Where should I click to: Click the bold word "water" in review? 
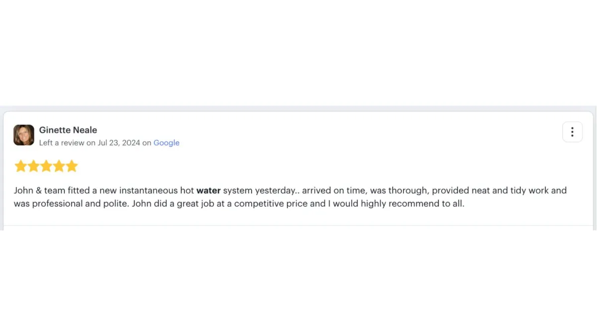(x=208, y=190)
